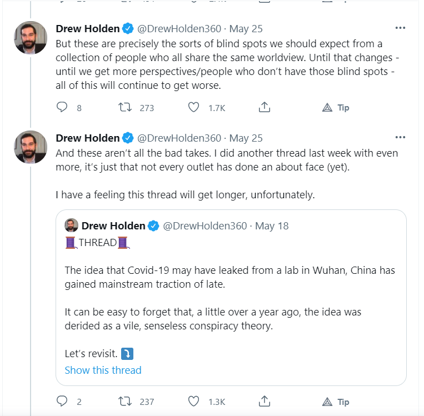Open the May 18 quoted tweet timestamp

coord(272,226)
